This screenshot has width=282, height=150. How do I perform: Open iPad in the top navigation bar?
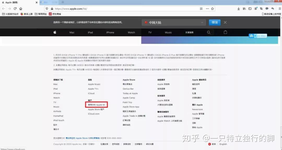[x=90, y=32]
